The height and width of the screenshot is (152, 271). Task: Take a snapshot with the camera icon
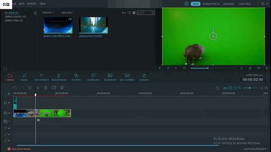coord(250,68)
